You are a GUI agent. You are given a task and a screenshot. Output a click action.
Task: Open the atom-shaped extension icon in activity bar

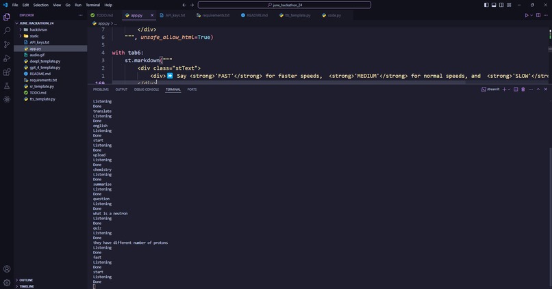7,99
